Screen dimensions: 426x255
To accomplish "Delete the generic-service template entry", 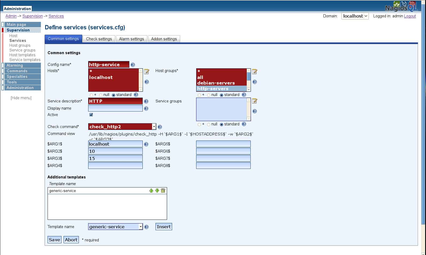I will [163, 190].
